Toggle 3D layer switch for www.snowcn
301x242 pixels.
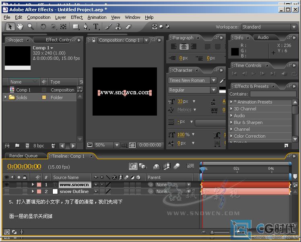138,185
